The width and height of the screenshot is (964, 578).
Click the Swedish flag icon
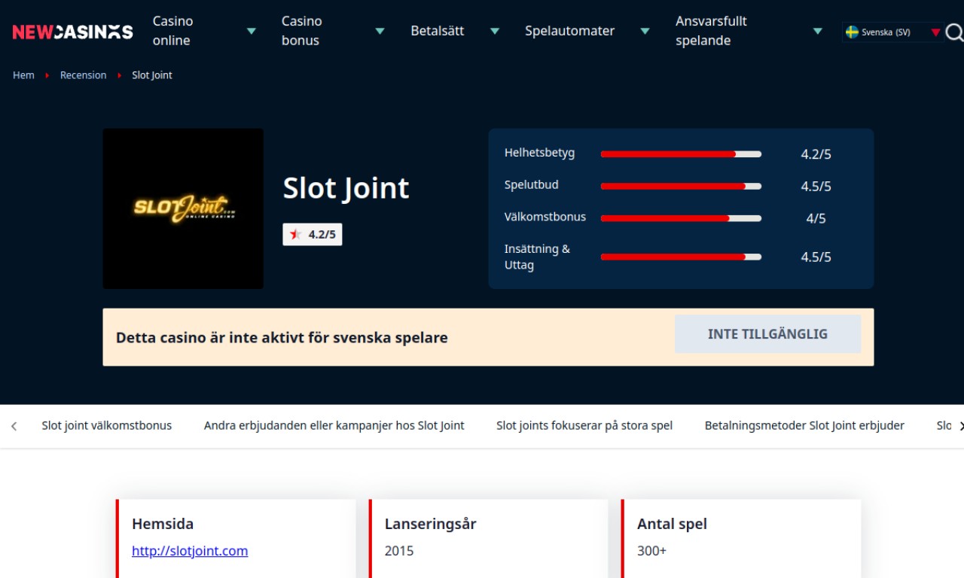[852, 32]
